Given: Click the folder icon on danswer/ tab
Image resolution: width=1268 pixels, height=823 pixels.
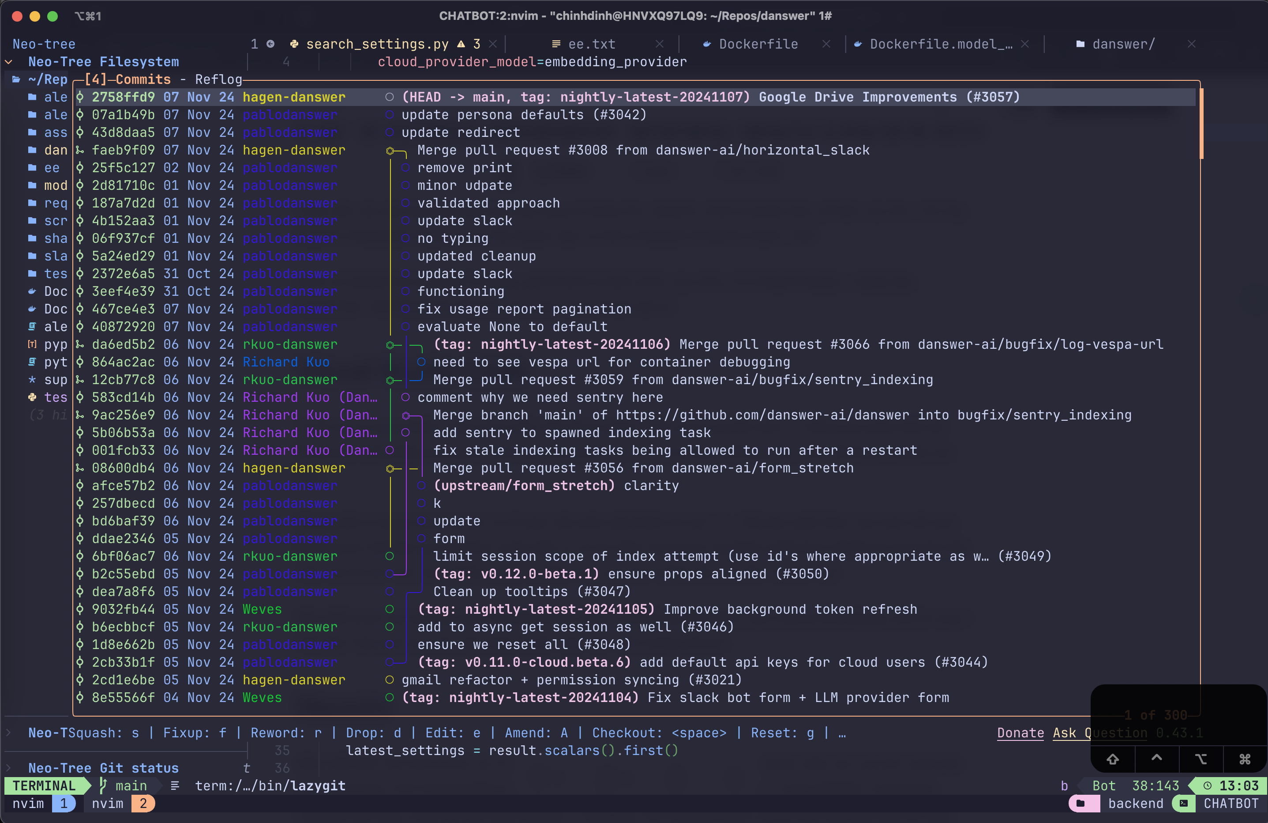Looking at the screenshot, I should click(x=1080, y=44).
